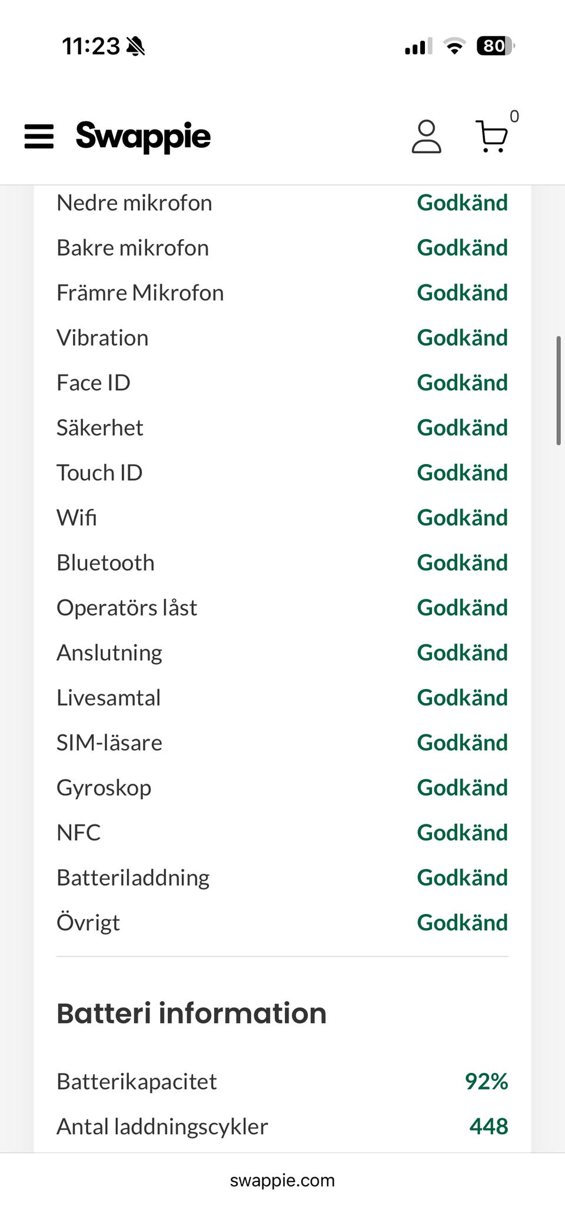Select the Touch ID row label
Image resolution: width=565 pixels, height=1229 pixels.
coord(99,473)
